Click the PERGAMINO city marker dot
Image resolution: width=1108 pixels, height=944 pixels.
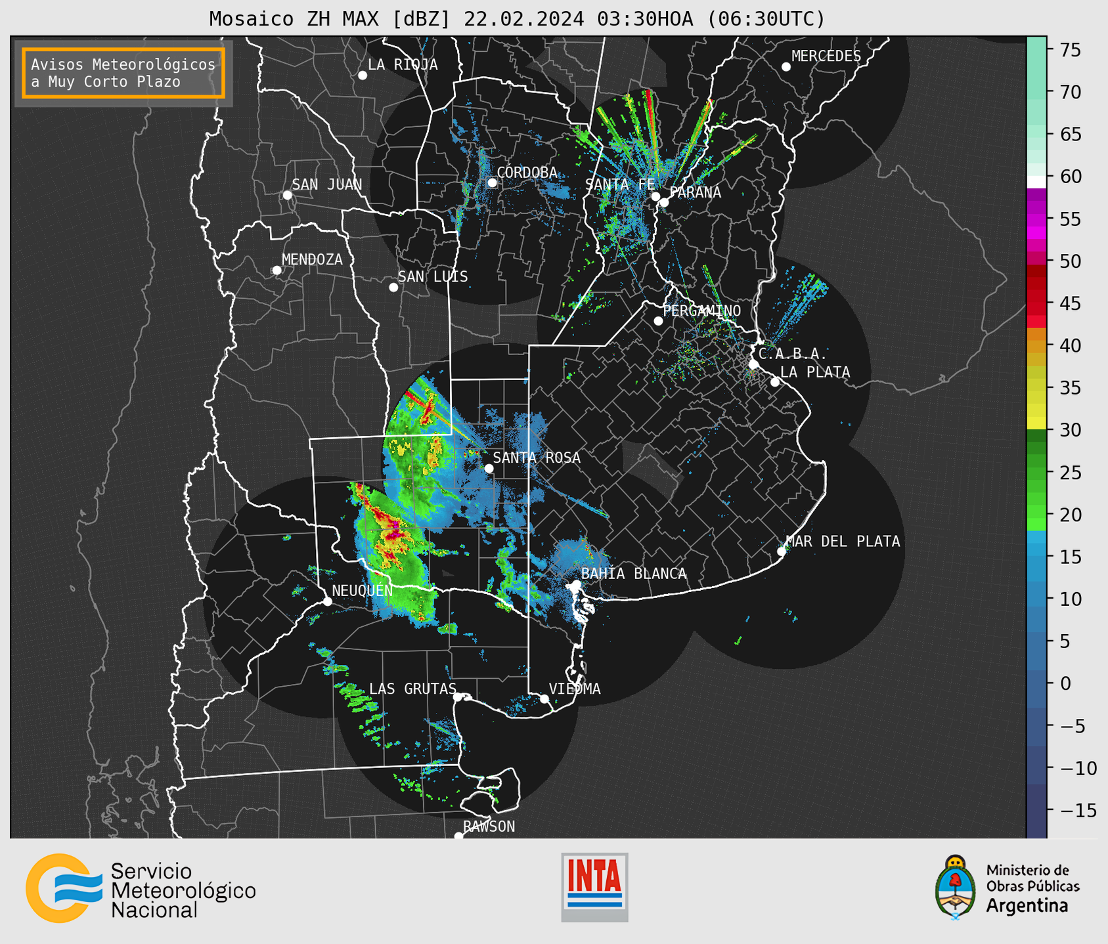pyautogui.click(x=658, y=321)
